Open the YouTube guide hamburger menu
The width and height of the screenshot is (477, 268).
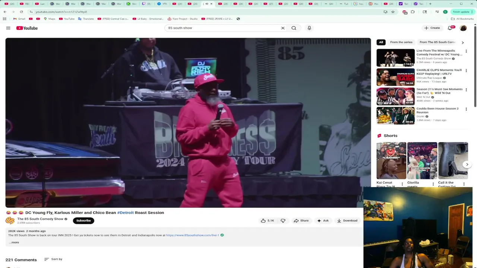[8, 28]
